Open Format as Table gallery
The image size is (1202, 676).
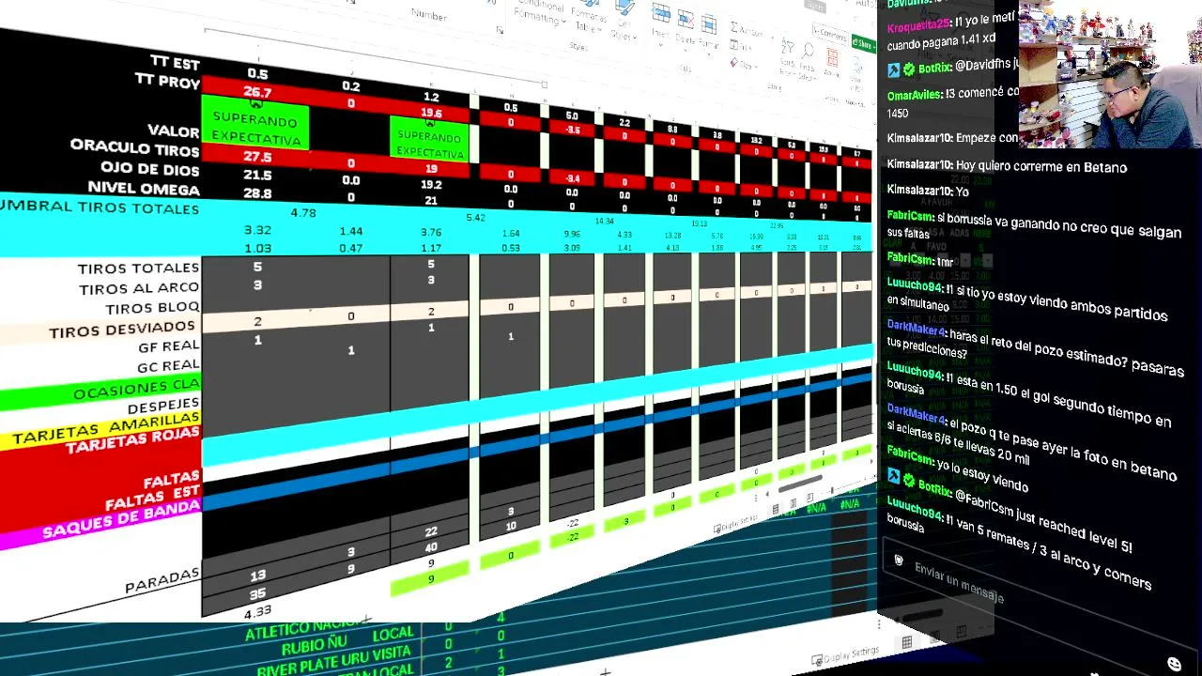pos(589,17)
